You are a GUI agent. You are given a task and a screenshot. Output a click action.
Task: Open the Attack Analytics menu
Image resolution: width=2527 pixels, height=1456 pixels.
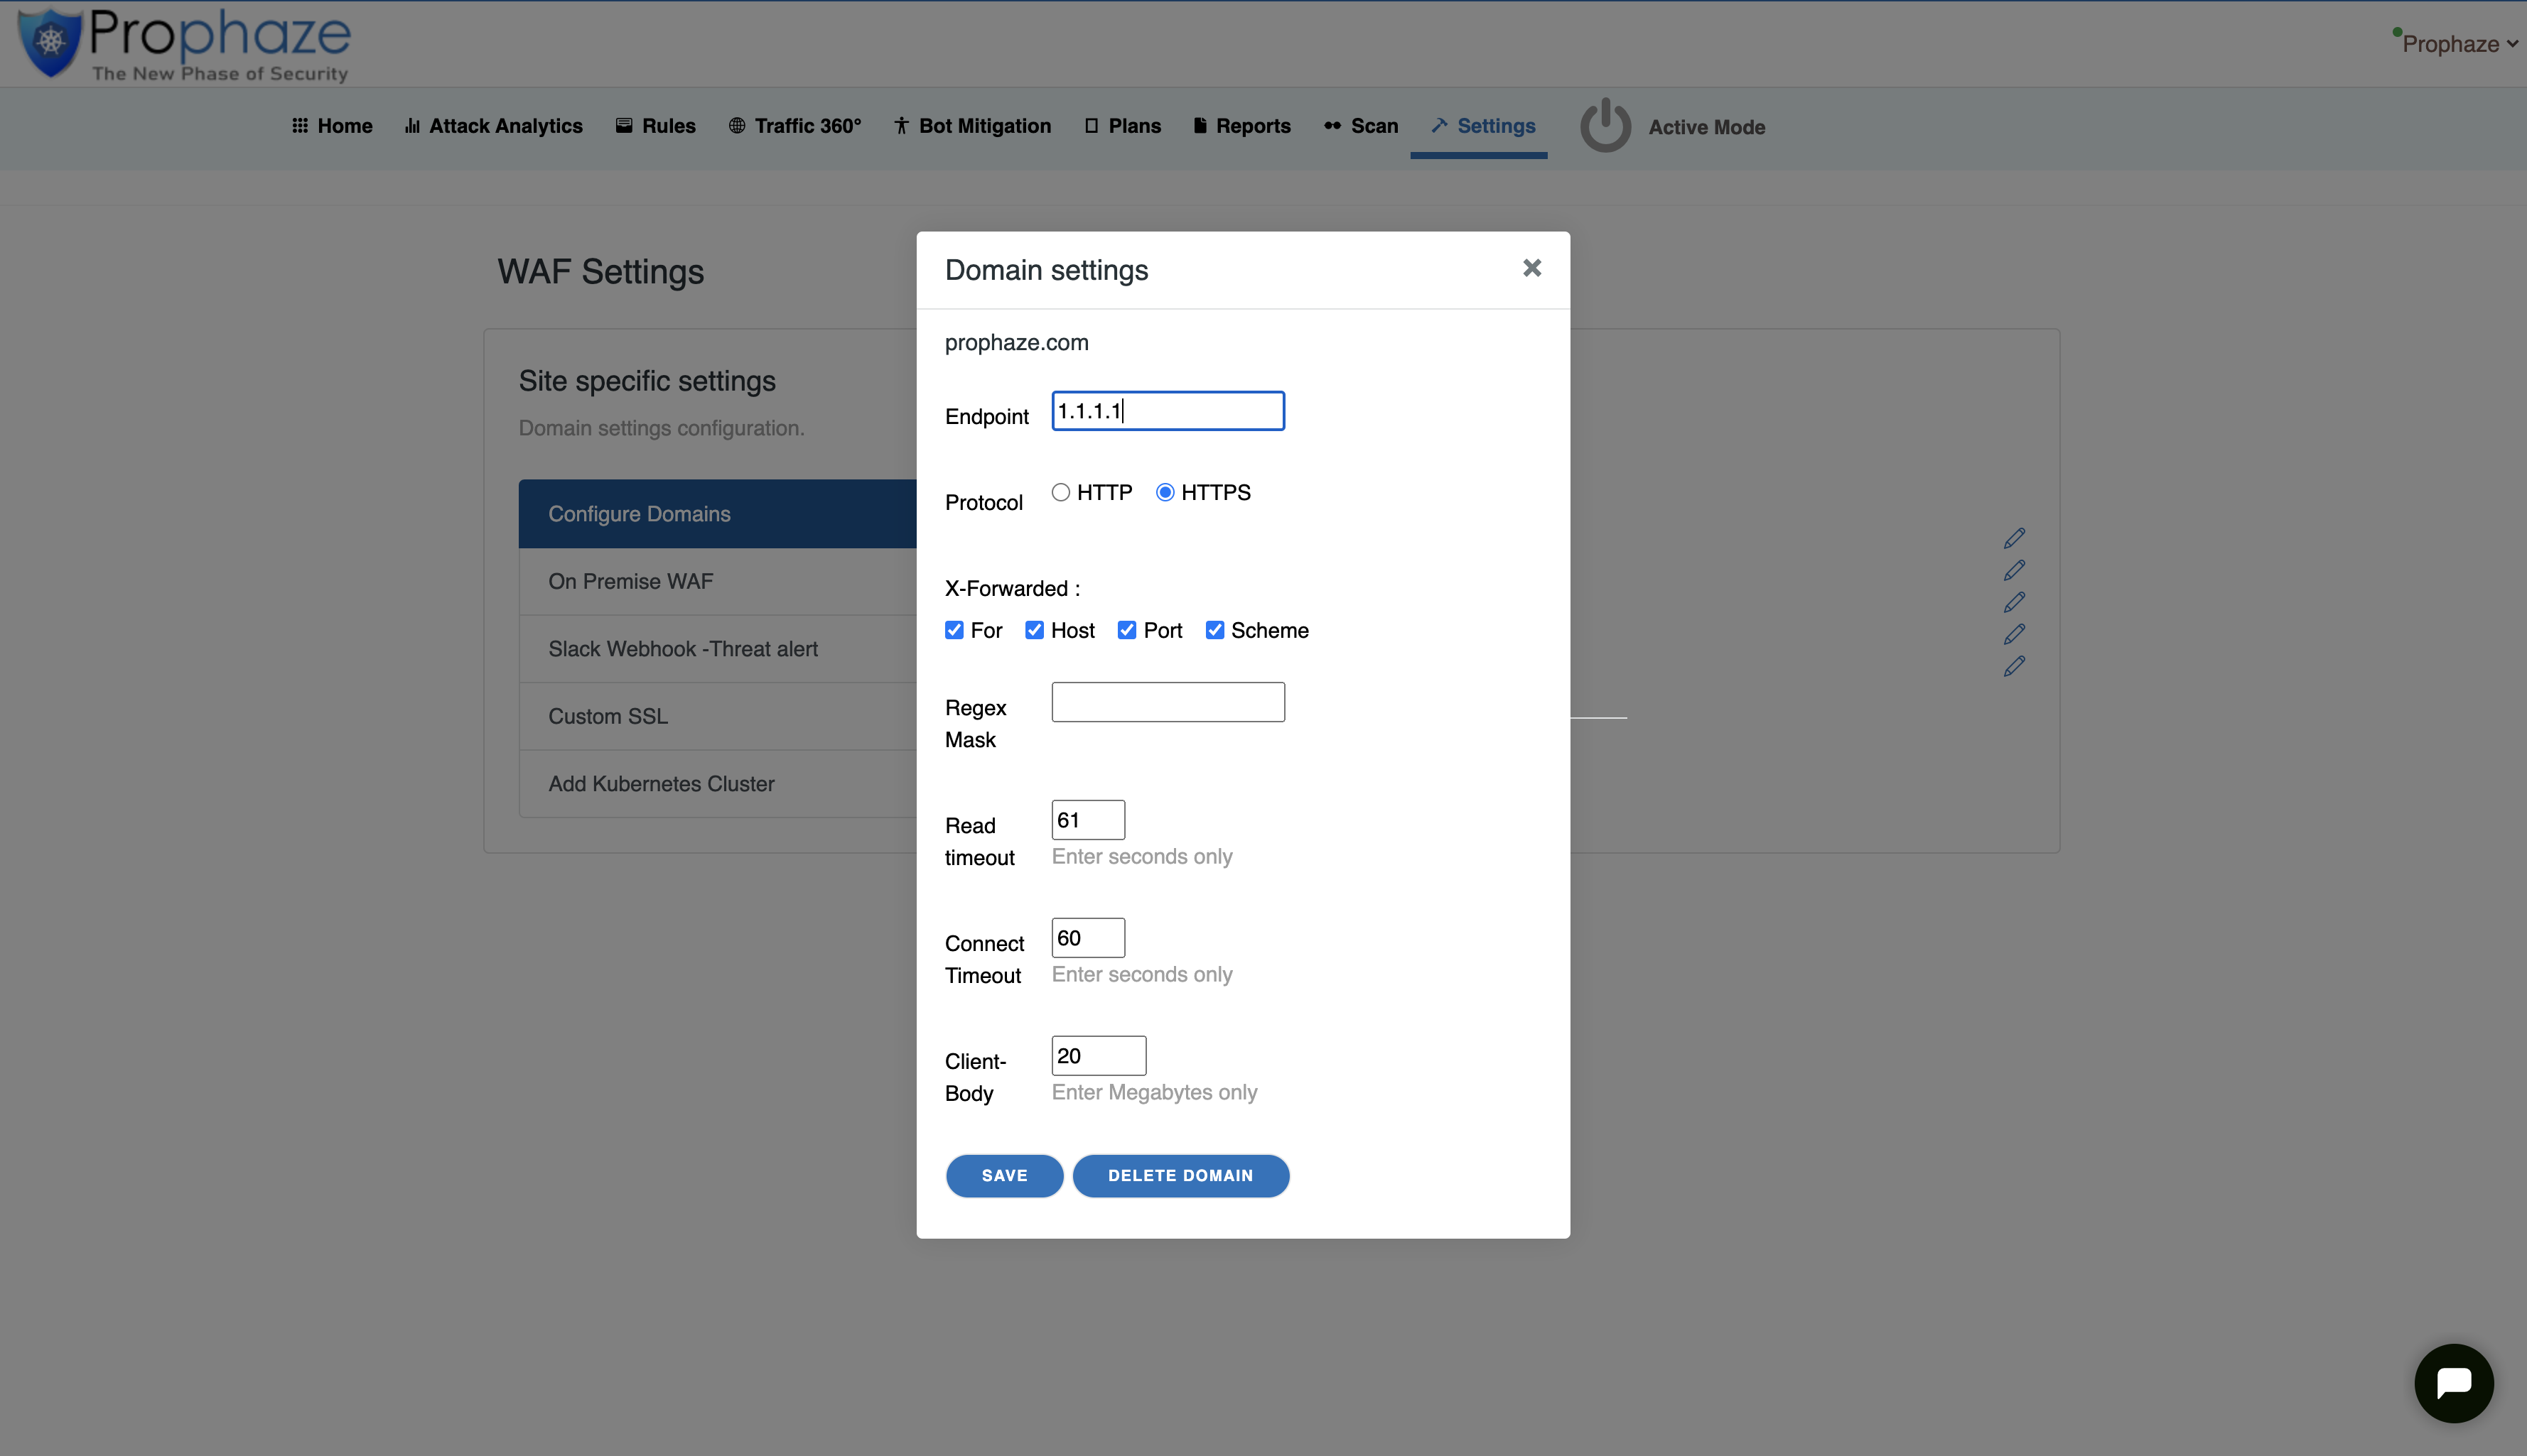pos(493,126)
